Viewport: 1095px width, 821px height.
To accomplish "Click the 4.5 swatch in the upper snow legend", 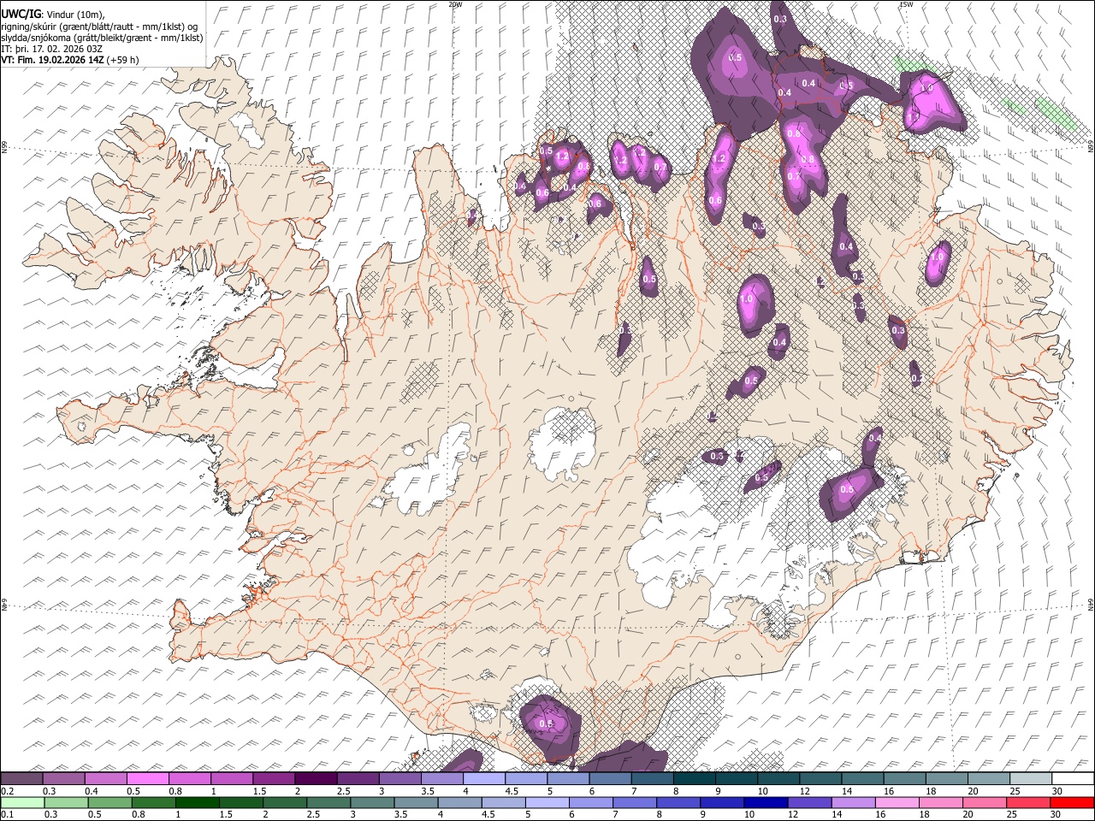I will (526, 778).
